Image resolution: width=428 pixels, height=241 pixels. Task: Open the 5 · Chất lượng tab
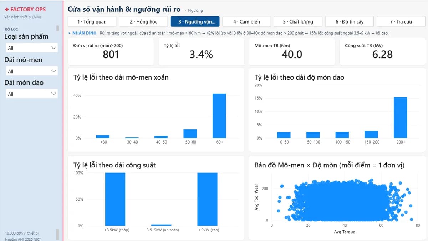(x=298, y=22)
